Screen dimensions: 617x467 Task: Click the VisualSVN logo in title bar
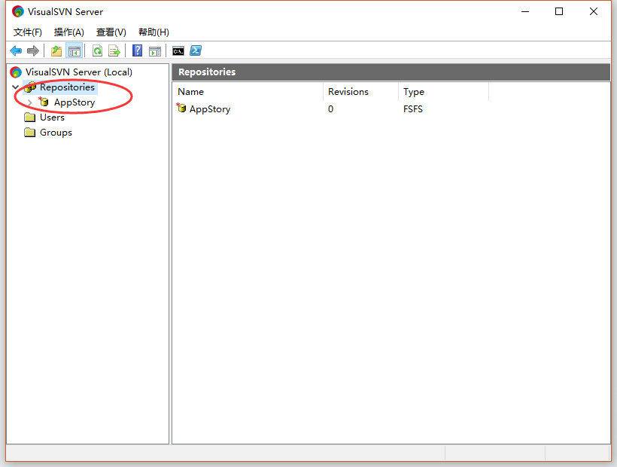pyautogui.click(x=18, y=11)
